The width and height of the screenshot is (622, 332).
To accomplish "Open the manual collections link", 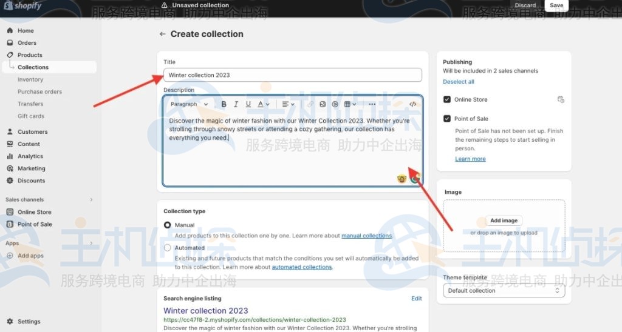I will click(366, 236).
